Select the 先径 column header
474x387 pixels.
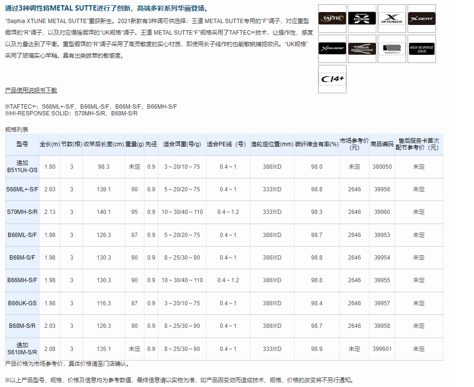151,144
